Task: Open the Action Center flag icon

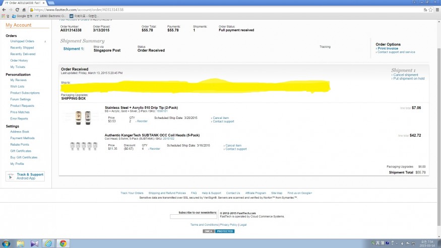Action: pos(408,243)
